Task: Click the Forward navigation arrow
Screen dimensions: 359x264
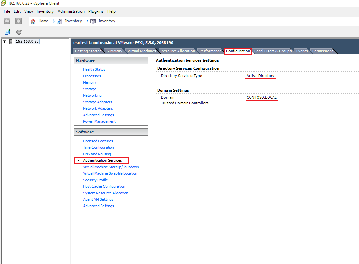Action: coord(18,21)
